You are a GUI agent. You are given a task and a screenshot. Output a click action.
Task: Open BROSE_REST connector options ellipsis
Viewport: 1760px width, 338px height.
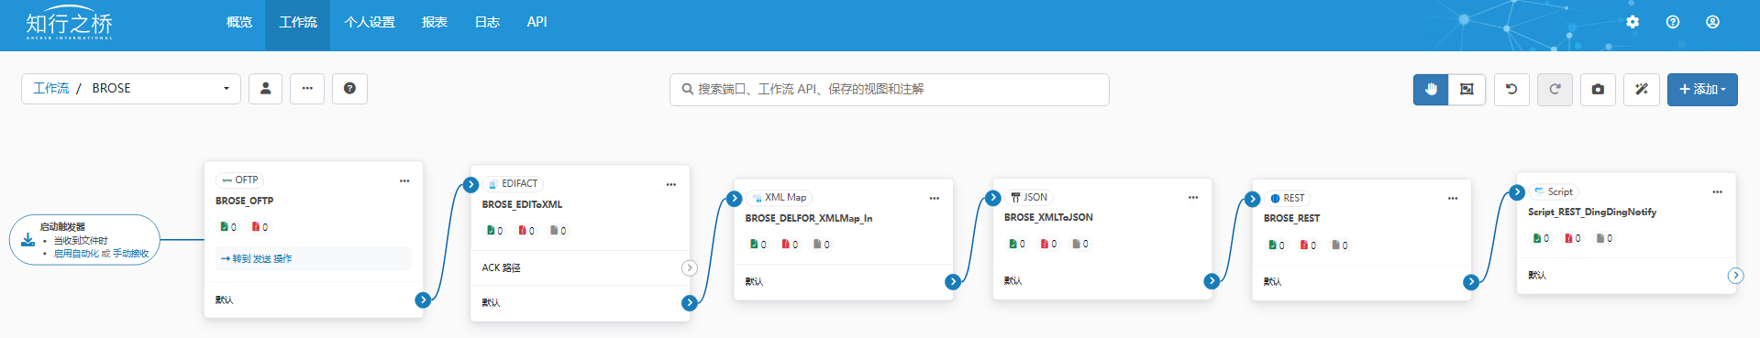point(1453,198)
